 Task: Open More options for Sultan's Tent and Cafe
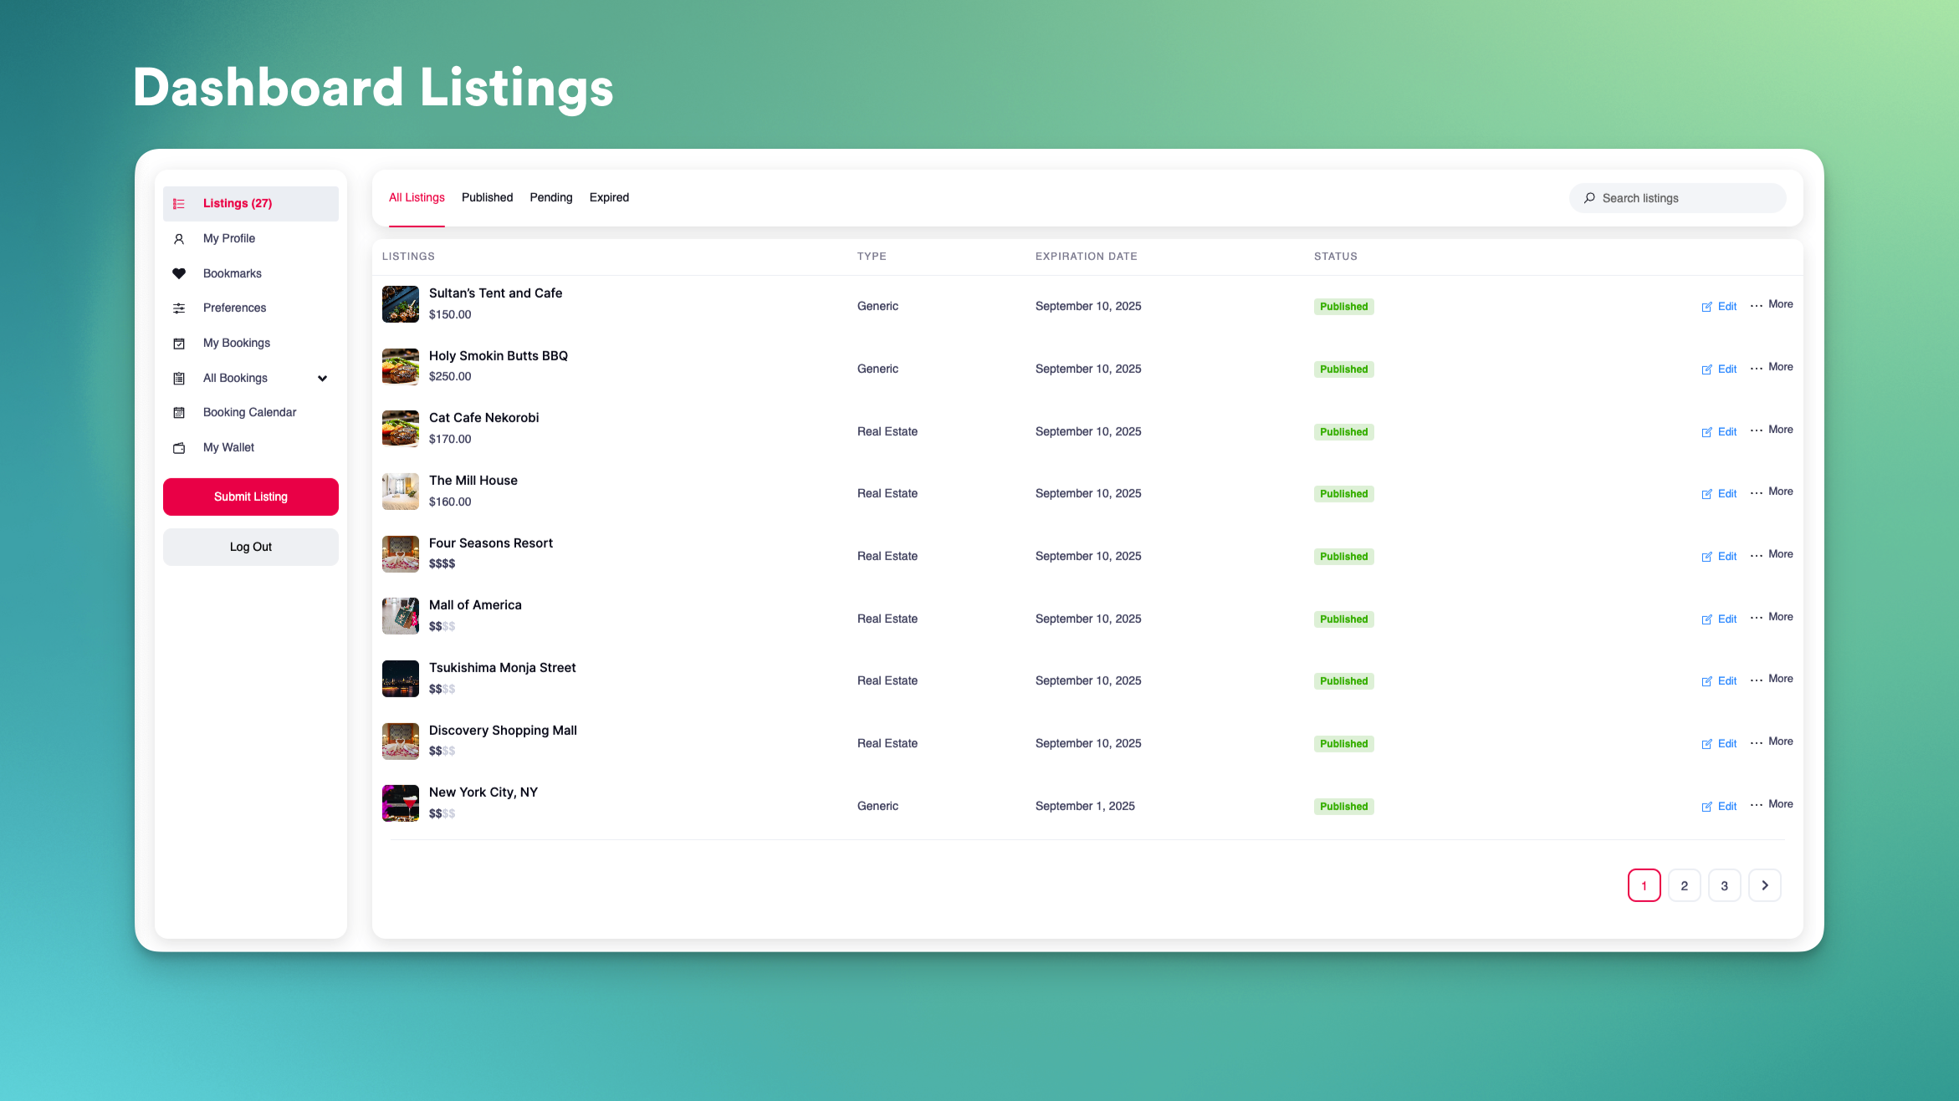click(1772, 305)
